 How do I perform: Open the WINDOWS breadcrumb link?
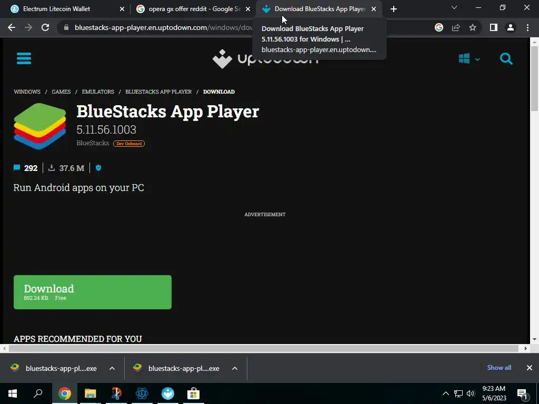coord(27,92)
